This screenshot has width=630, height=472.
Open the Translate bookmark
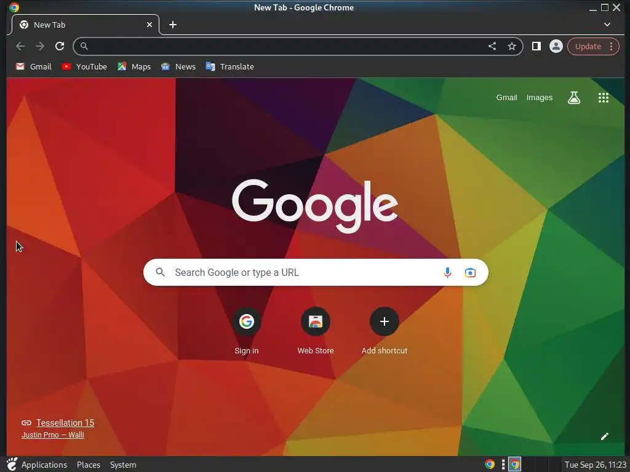(x=229, y=66)
